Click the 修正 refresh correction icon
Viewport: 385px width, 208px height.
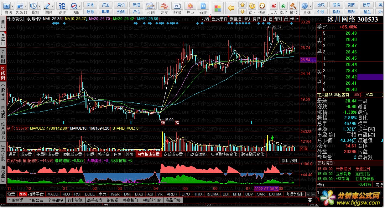252,6
